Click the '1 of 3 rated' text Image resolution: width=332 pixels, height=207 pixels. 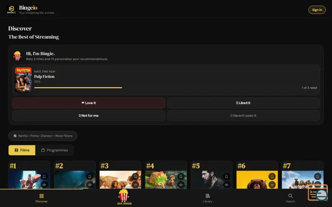pos(309,88)
